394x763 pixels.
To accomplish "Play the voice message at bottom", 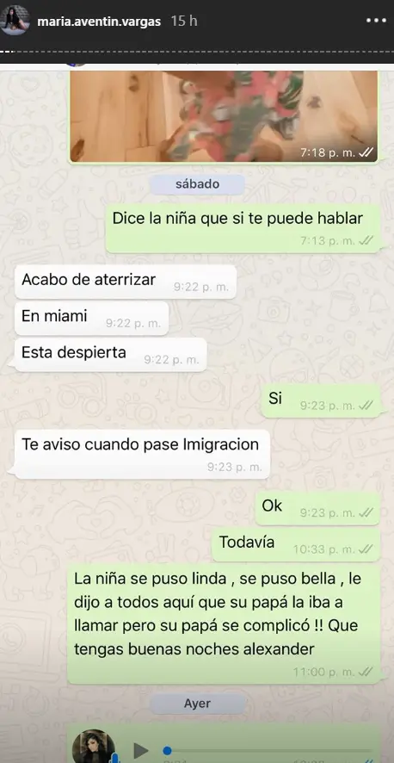I will (x=141, y=750).
